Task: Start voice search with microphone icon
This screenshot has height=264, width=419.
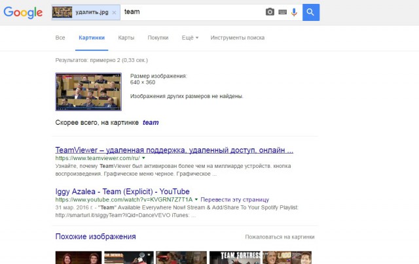Action: click(294, 12)
